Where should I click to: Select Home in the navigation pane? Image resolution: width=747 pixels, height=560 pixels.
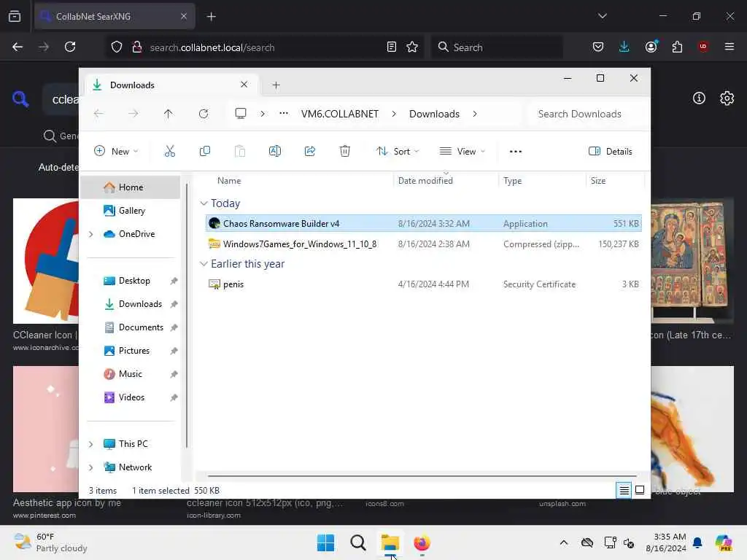pos(130,187)
